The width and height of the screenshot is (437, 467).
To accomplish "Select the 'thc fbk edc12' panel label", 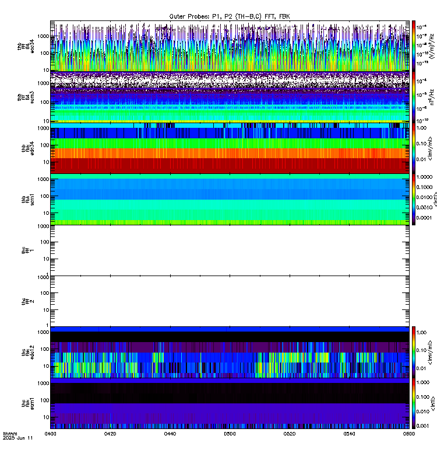I will tap(28, 353).
